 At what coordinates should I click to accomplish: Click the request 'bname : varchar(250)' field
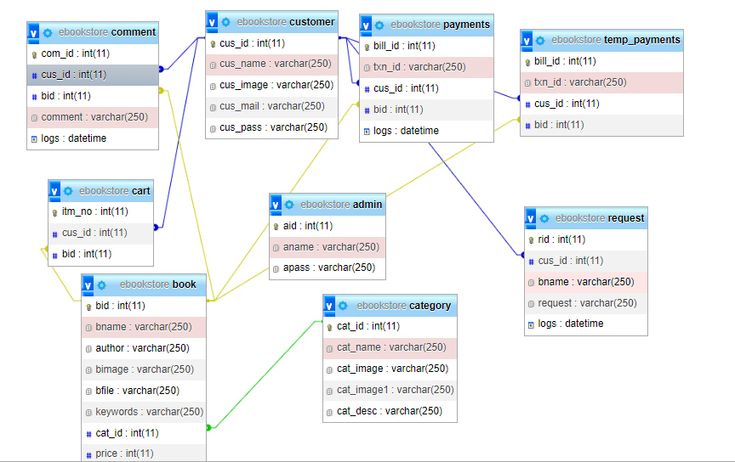[x=586, y=282]
